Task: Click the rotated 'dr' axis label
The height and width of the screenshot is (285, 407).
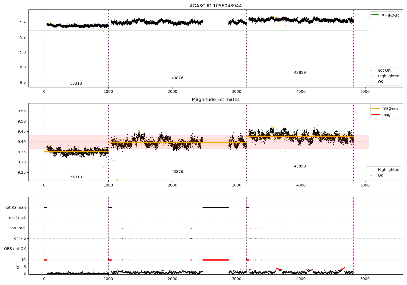Action: tap(18, 267)
